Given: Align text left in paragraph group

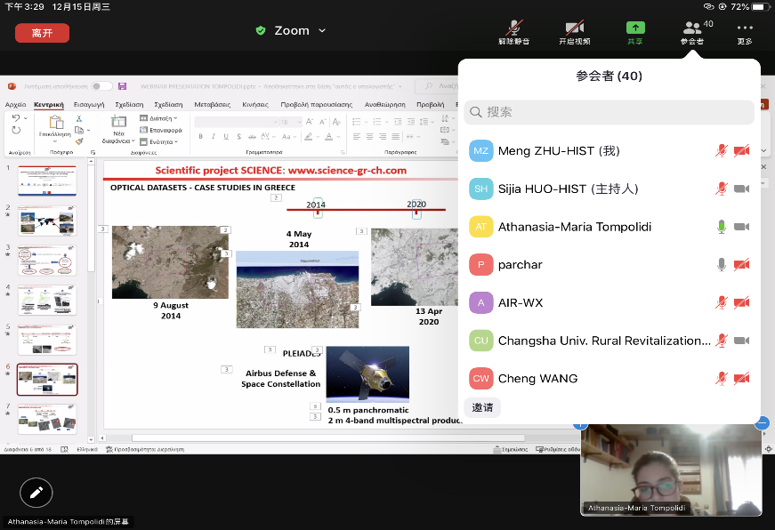Looking at the screenshot, I should click(357, 136).
